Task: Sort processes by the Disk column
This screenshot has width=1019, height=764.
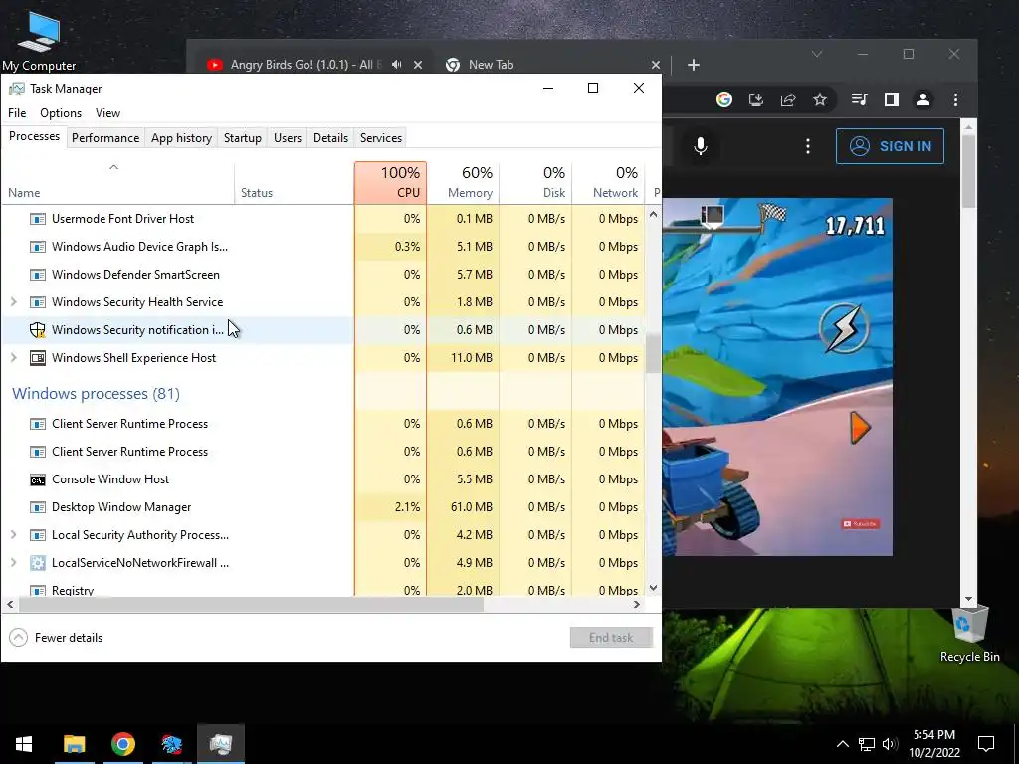Action: click(x=535, y=183)
